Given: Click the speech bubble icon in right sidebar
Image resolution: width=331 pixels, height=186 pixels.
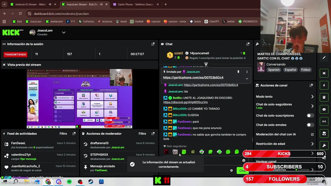Looking at the screenshot, I should 324,109.
